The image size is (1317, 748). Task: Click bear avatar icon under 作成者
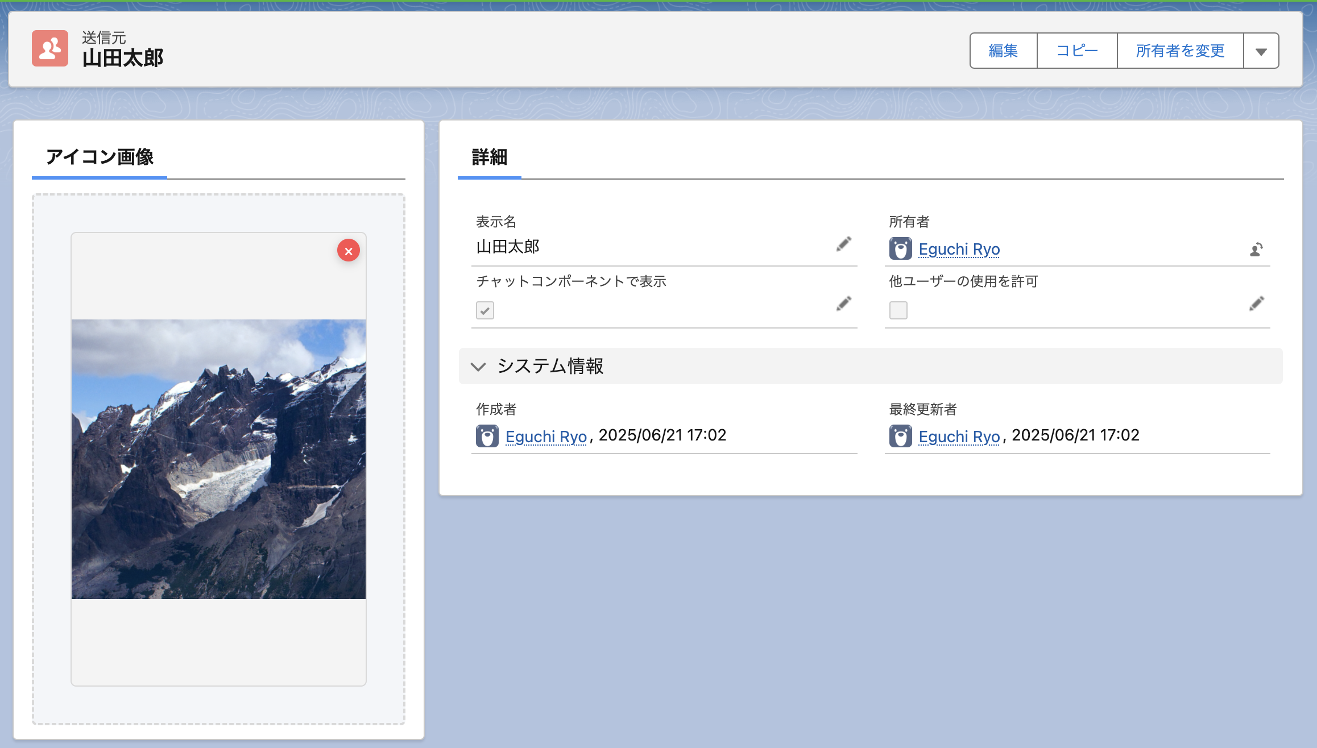pos(487,437)
